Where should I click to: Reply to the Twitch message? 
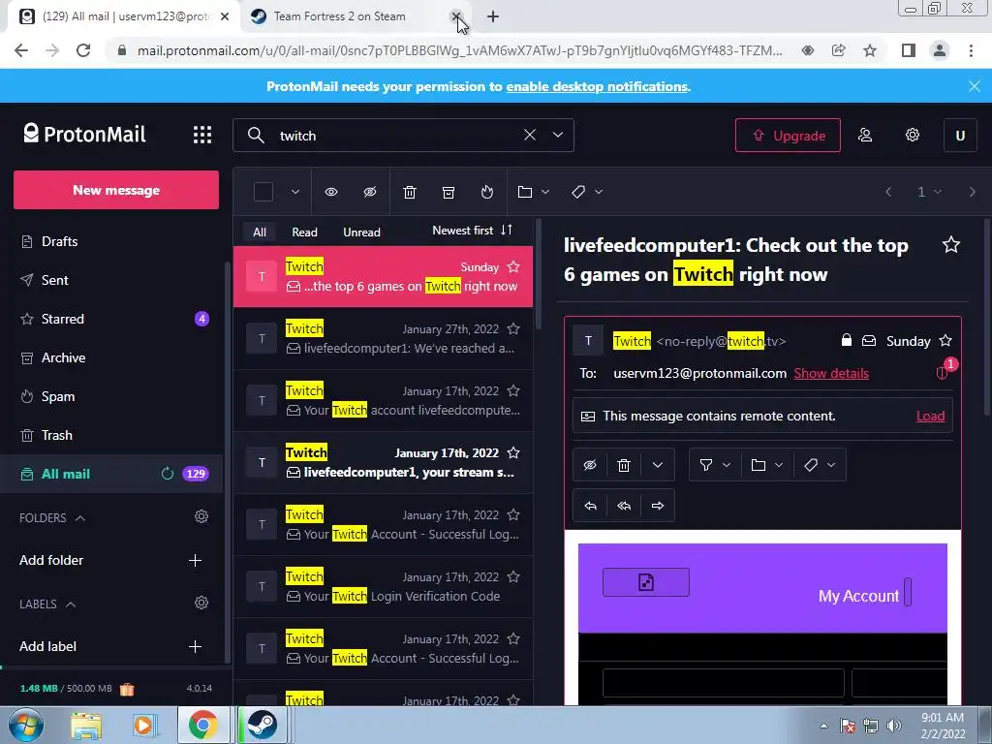590,506
